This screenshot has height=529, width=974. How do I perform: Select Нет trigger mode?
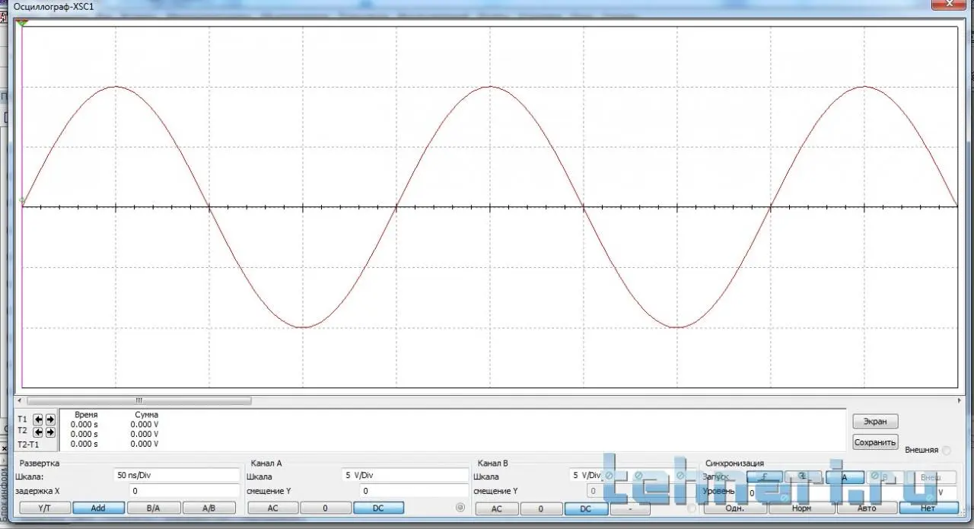point(928,508)
